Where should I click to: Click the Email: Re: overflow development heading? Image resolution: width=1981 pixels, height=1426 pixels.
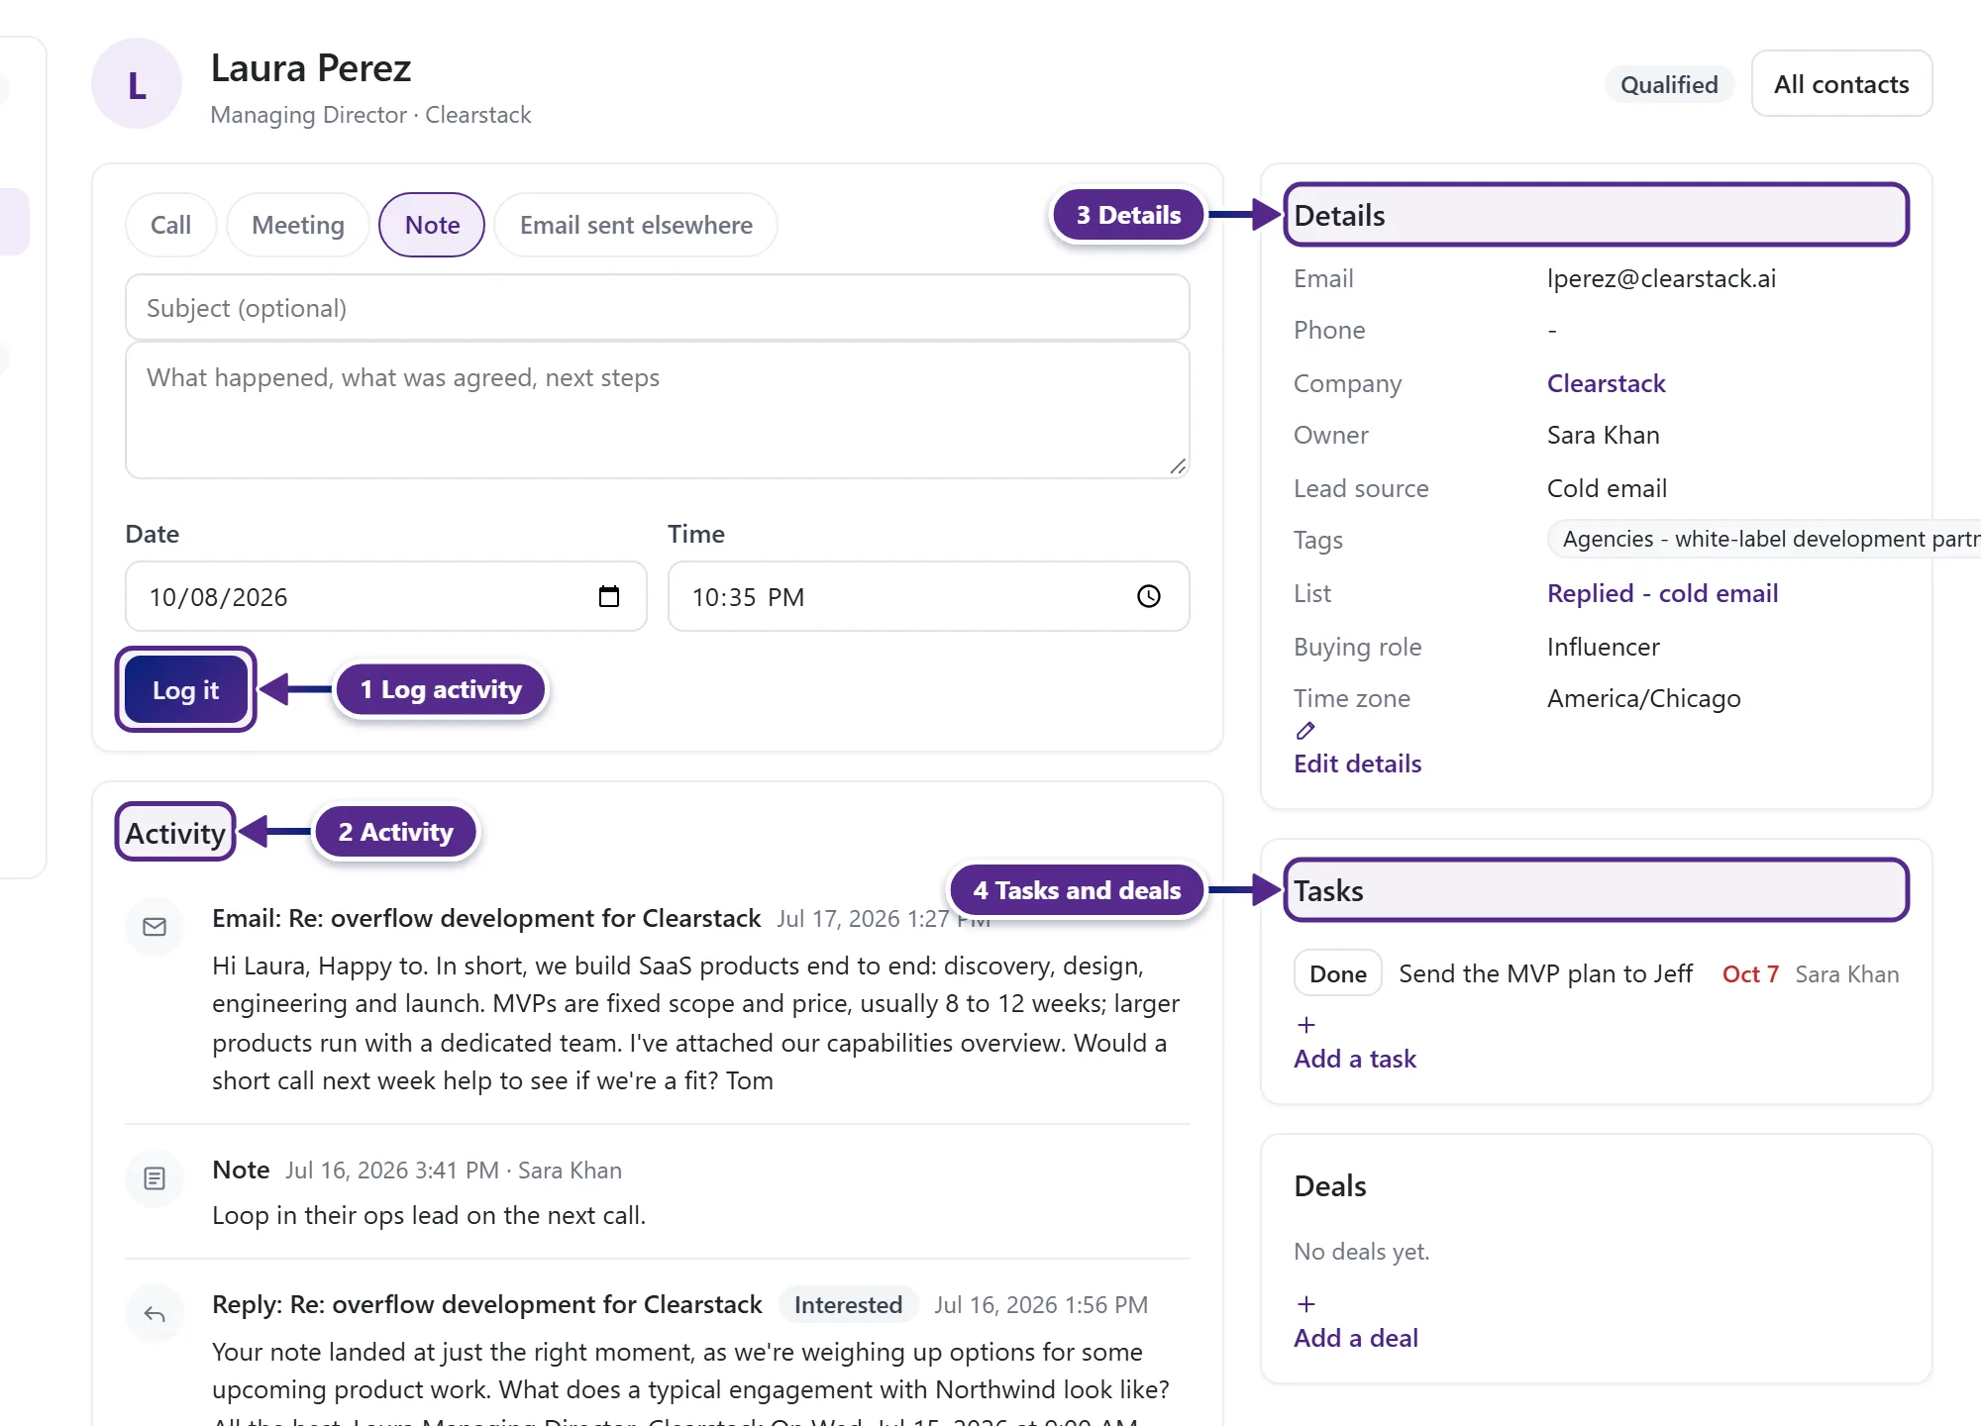click(x=486, y=918)
